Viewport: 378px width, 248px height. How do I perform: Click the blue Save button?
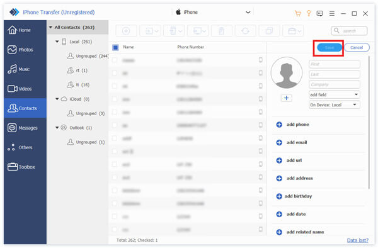pos(329,48)
